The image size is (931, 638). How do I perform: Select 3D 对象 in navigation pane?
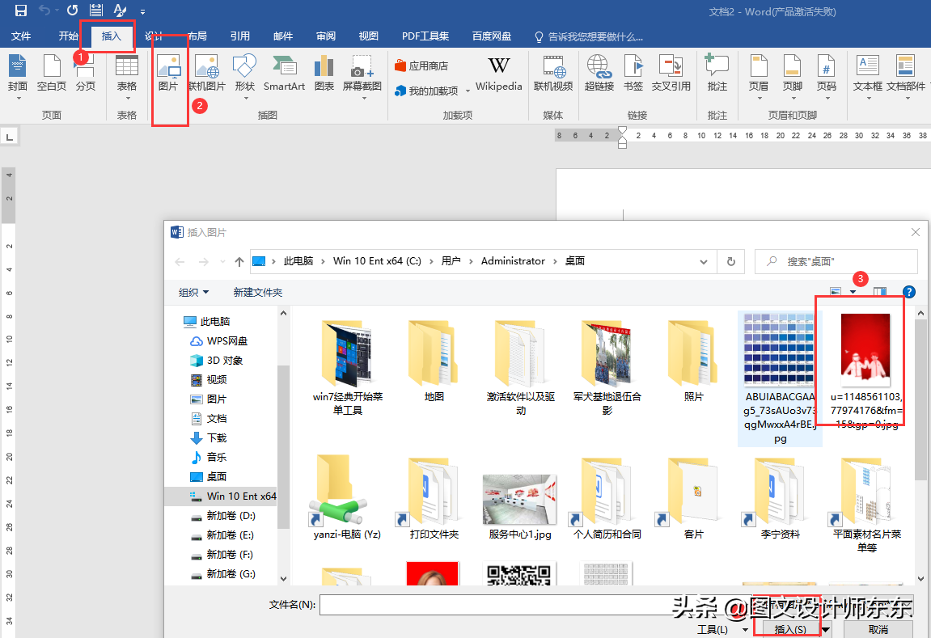[216, 361]
